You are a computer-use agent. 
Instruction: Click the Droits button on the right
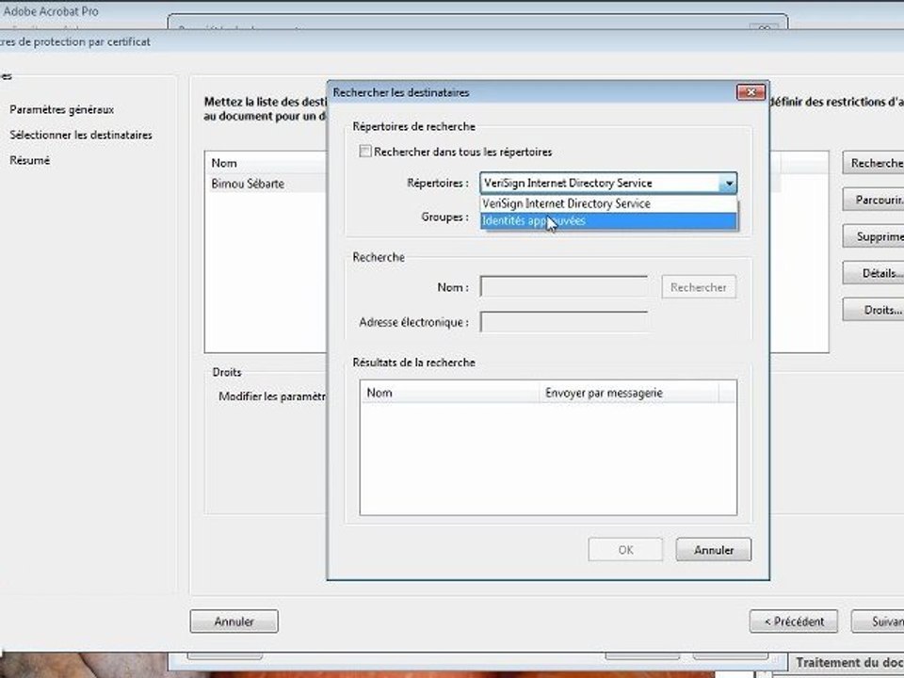pyautogui.click(x=873, y=310)
